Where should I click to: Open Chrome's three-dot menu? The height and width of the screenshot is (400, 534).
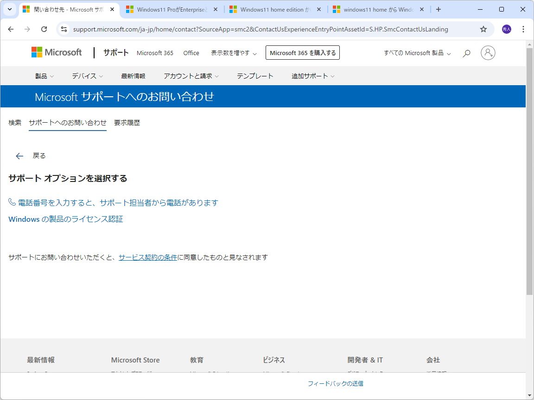(x=523, y=29)
